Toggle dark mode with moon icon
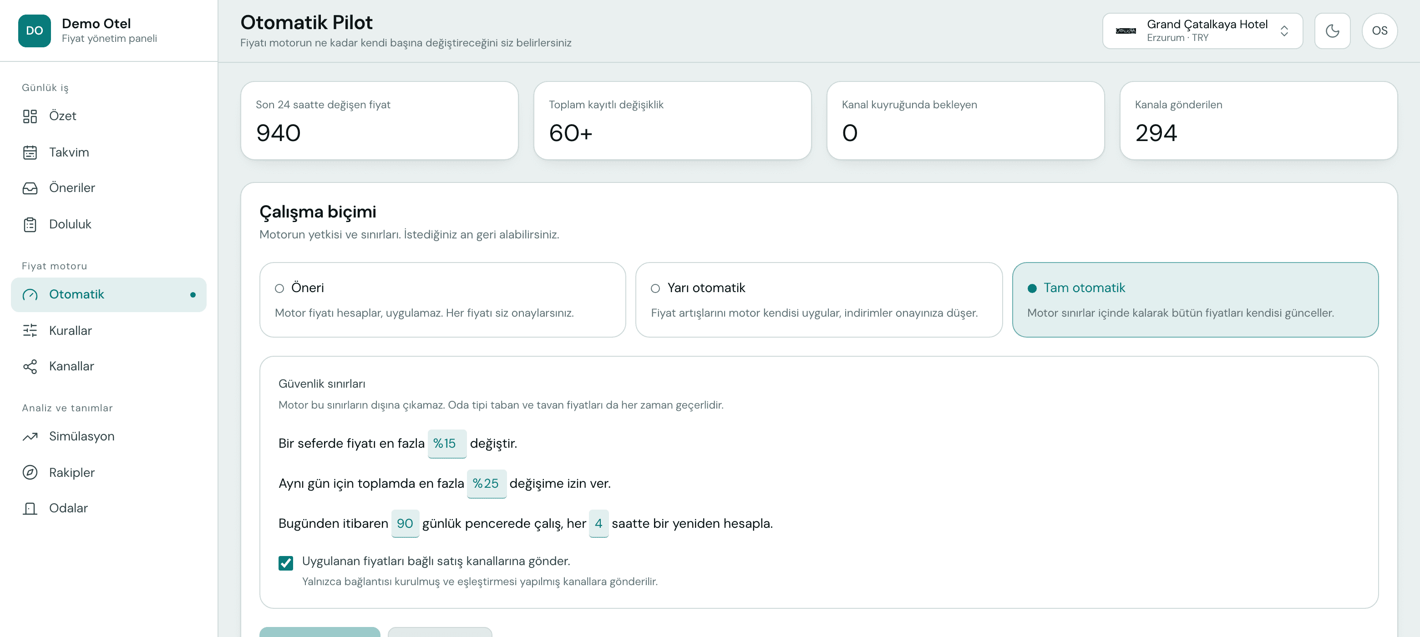Viewport: 1420px width, 637px height. 1332,31
